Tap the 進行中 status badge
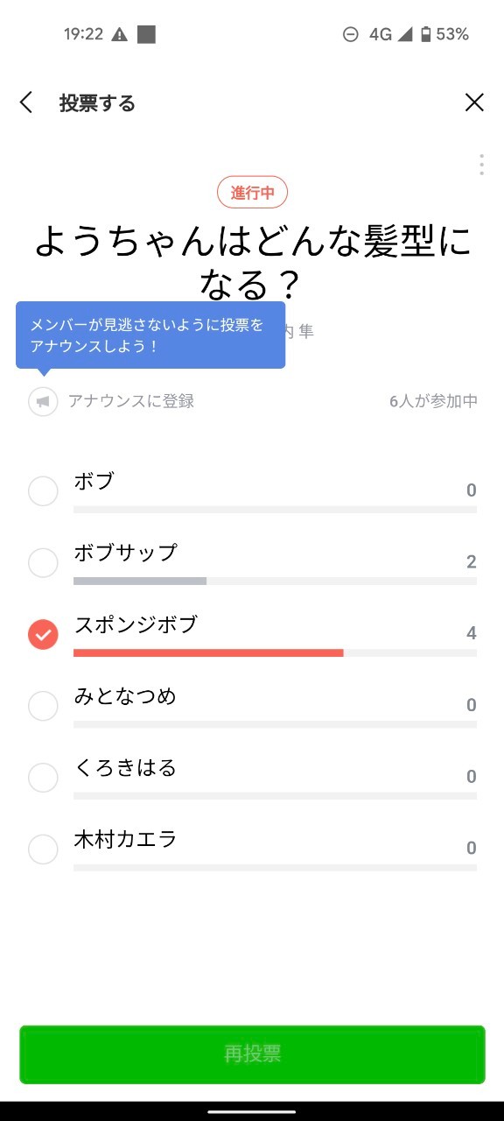This screenshot has height=1121, width=504. tap(252, 193)
